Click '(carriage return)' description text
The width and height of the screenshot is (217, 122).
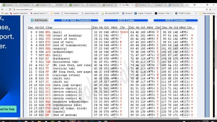[x=66, y=75]
